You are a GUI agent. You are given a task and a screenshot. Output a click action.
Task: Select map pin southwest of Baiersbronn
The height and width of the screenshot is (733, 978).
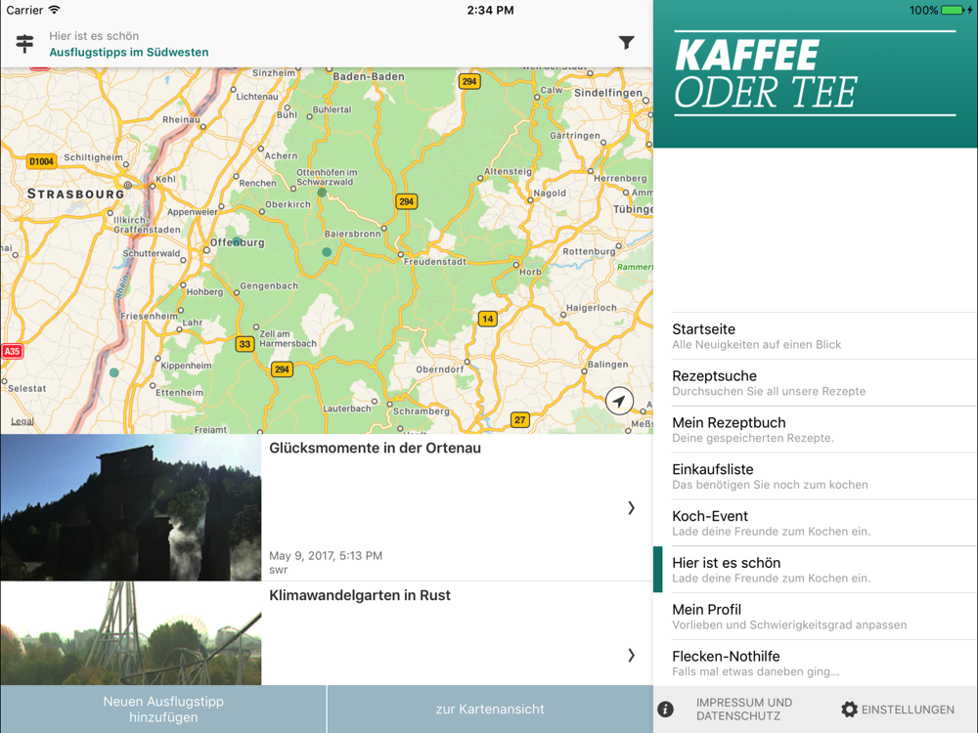(x=327, y=252)
